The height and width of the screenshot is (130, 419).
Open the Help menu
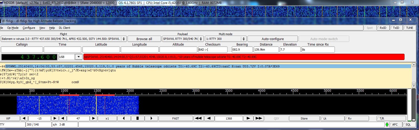(x=52, y=28)
